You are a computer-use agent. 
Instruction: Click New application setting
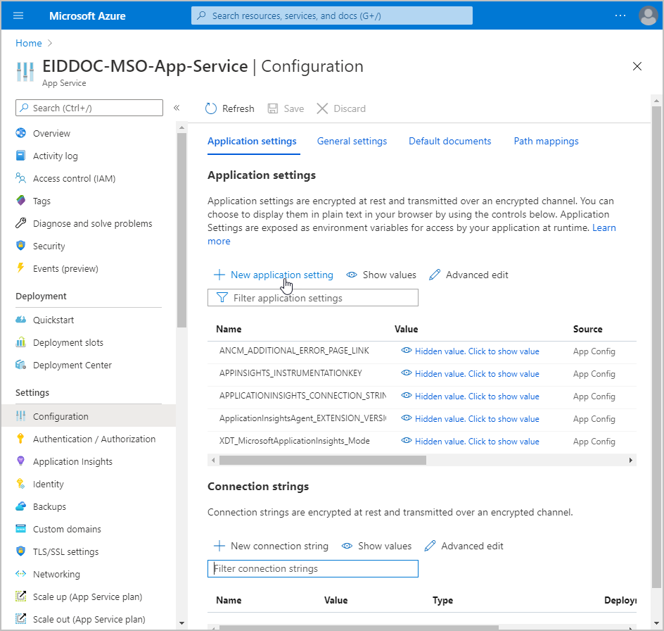pyautogui.click(x=274, y=275)
